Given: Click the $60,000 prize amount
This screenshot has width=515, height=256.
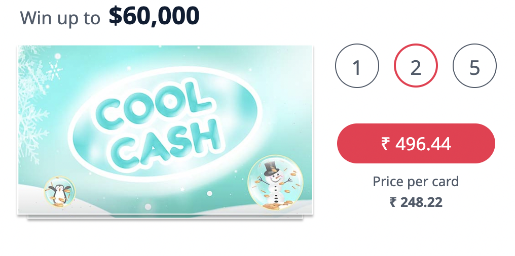Looking at the screenshot, I should 154,16.
